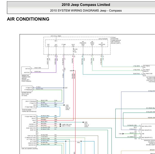
Task: Click the "HOT AT ALL TIMES" label
Action: pyautogui.click(x=56, y=36)
